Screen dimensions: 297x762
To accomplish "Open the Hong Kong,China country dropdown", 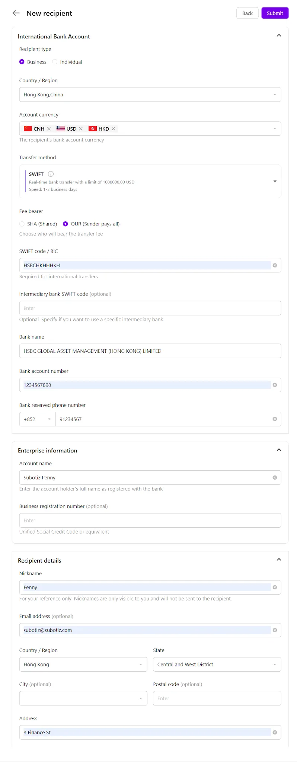I will click(150, 95).
